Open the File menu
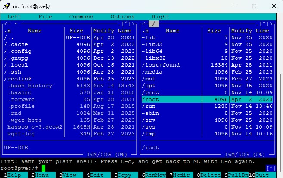The height and width of the screenshot is (178, 283). [x=45, y=17]
